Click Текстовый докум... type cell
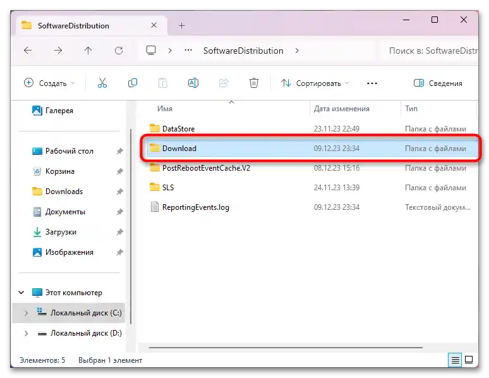This screenshot has width=489, height=378. (x=438, y=207)
